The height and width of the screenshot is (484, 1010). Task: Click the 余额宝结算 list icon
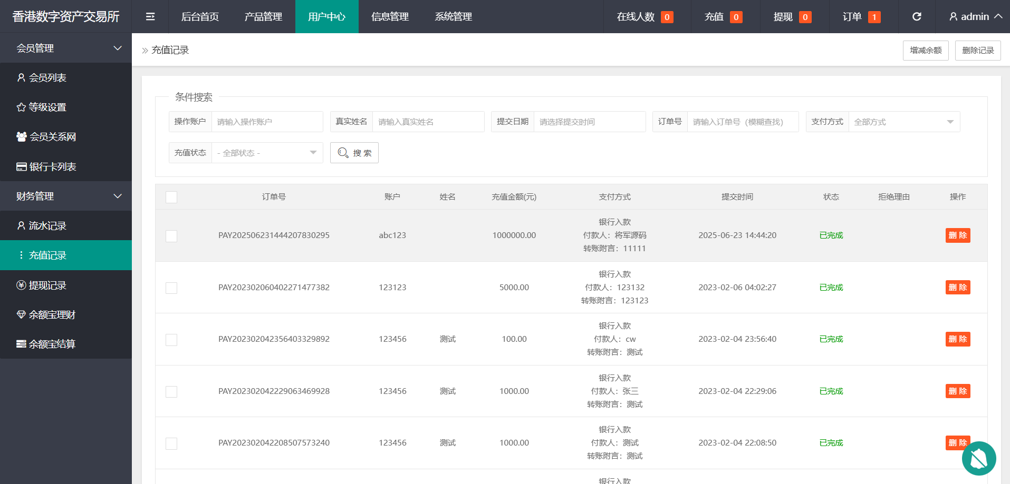[x=21, y=344]
